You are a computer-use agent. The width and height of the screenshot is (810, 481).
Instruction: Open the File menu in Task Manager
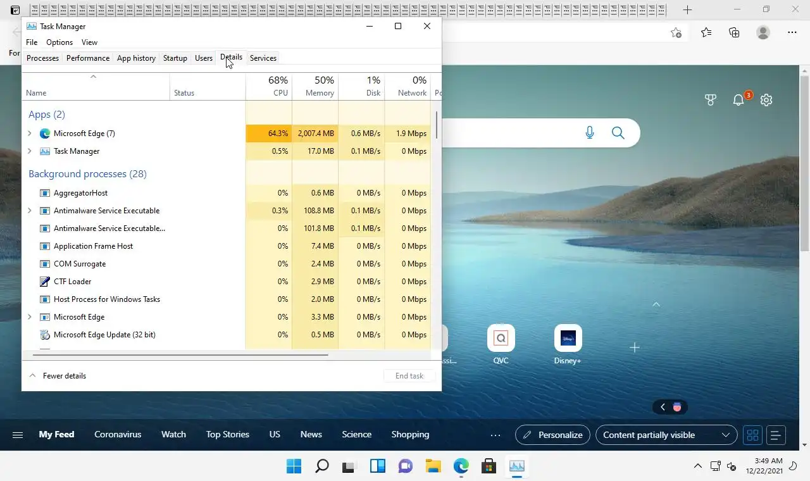click(x=32, y=42)
